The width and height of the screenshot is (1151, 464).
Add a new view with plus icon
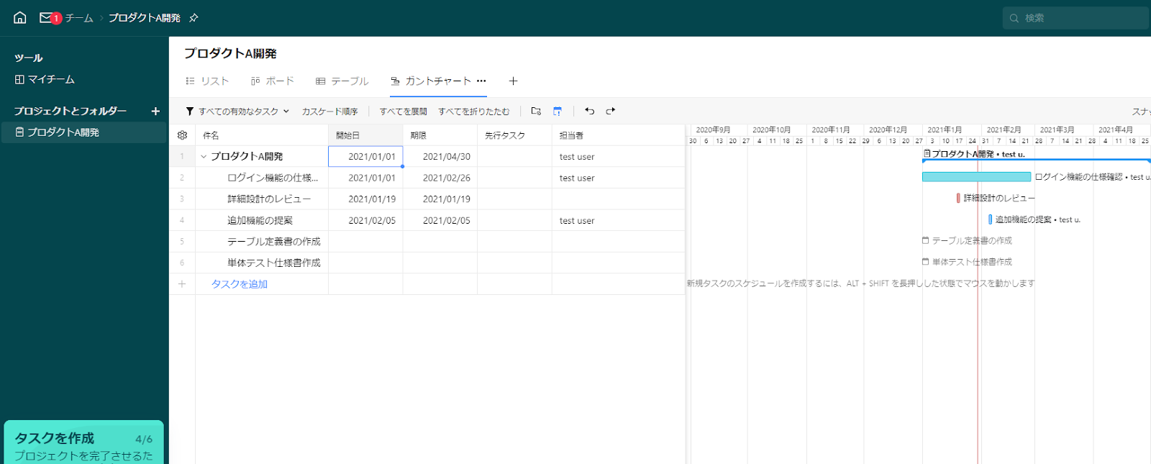[513, 81]
